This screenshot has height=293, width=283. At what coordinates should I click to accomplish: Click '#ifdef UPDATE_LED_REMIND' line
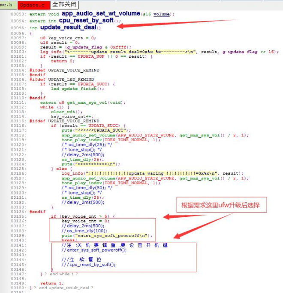[x=62, y=80]
